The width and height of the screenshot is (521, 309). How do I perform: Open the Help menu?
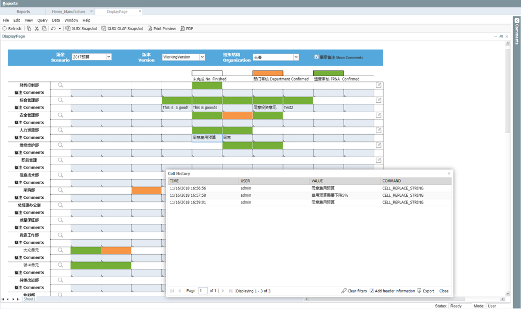[x=86, y=20]
